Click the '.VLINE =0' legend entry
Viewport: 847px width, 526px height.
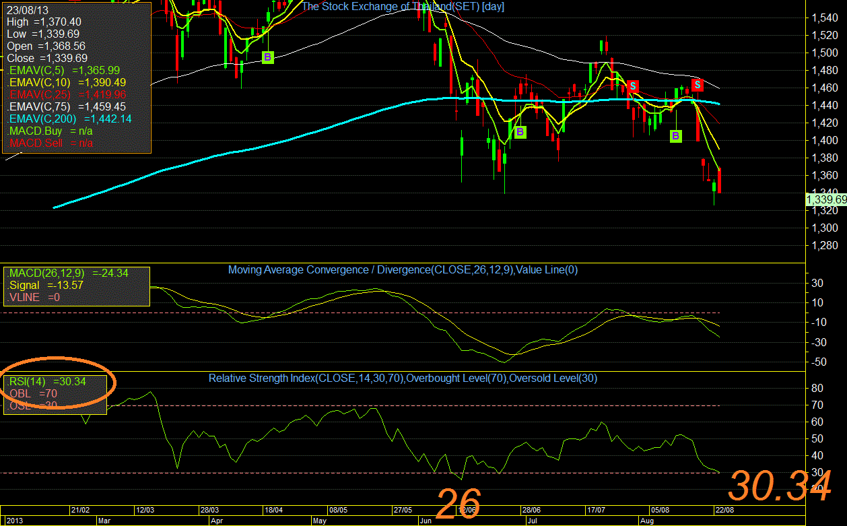[34, 297]
